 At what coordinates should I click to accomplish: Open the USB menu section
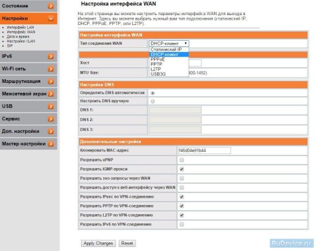[28, 107]
